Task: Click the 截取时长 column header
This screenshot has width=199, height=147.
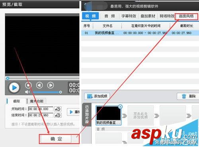Action: [186, 26]
